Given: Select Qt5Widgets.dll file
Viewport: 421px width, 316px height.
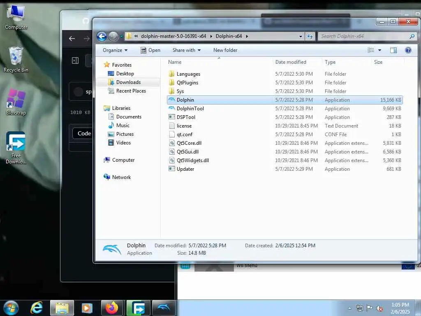Looking at the screenshot, I should pyautogui.click(x=192, y=160).
